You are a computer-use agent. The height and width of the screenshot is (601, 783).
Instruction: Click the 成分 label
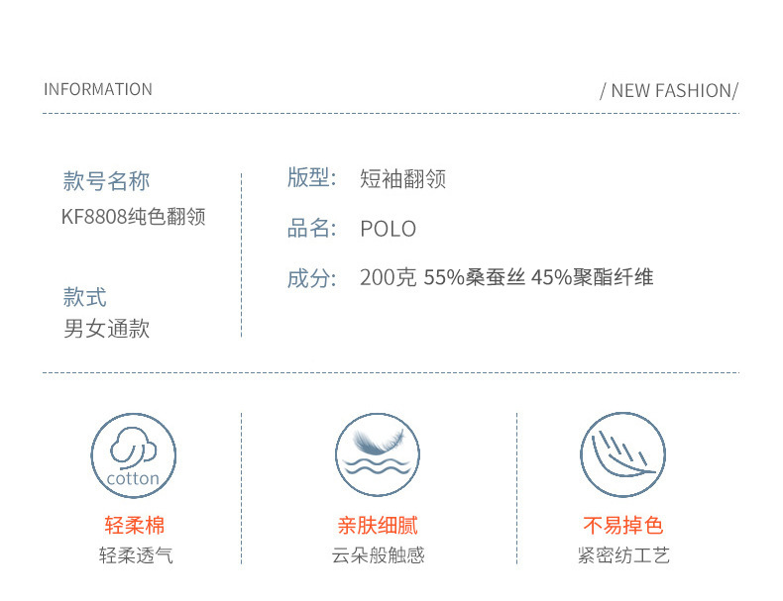(311, 278)
